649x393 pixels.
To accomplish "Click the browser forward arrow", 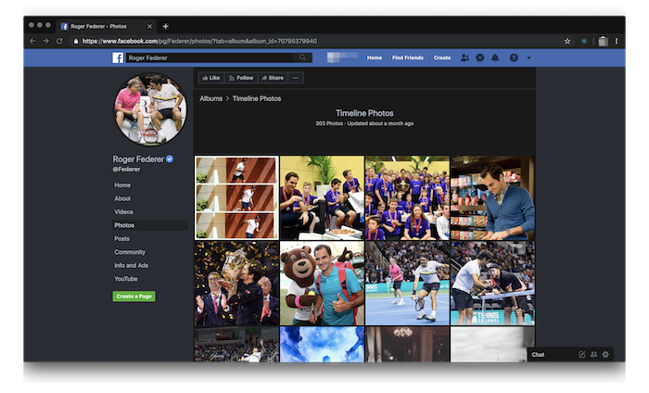I will tap(46, 41).
